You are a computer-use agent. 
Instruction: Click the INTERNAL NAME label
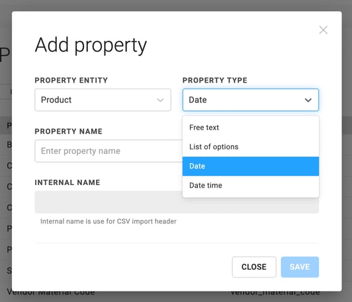[67, 182]
